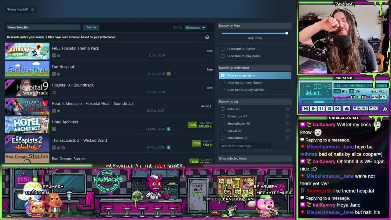This screenshot has width=391, height=220.
Task: Click the Hotel Architect thumbnail image
Action: [27, 125]
